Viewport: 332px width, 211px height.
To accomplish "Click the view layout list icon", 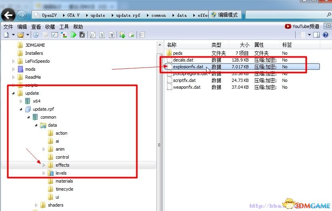I will tap(302, 35).
